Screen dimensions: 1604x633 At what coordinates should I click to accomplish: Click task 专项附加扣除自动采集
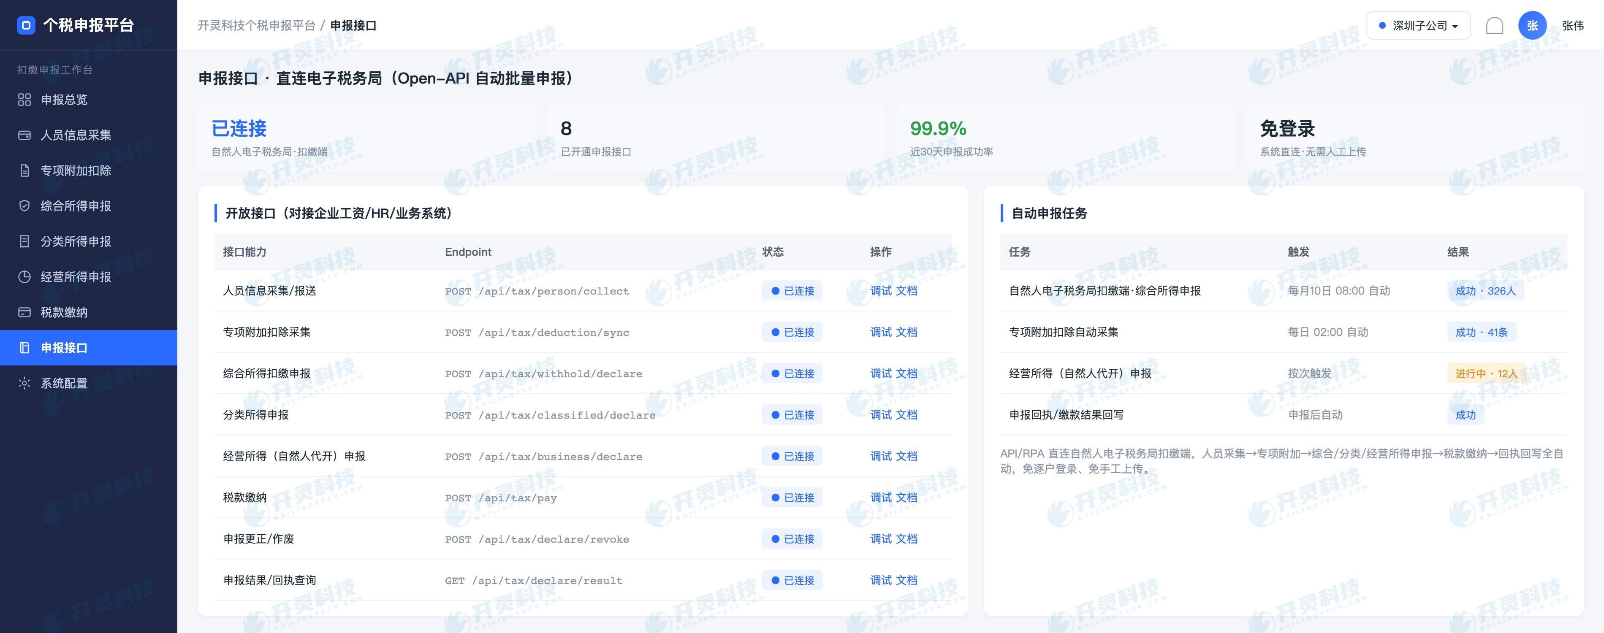1064,333
